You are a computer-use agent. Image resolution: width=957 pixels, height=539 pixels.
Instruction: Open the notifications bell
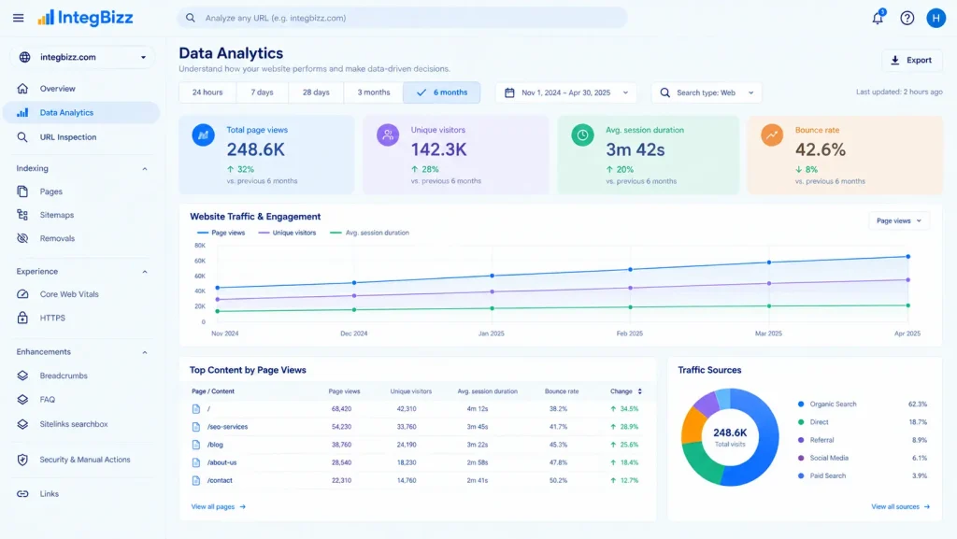878,18
